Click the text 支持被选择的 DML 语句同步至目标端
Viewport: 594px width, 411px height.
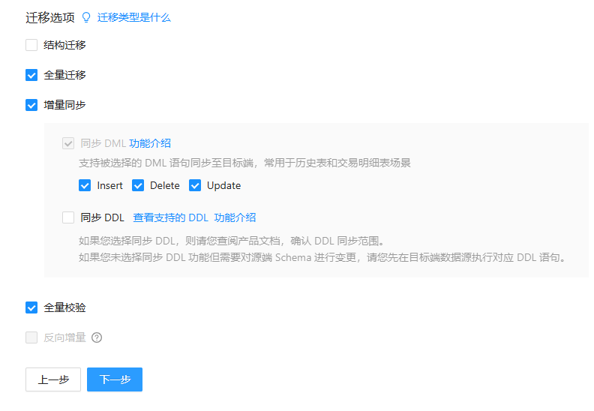pyautogui.click(x=166, y=163)
